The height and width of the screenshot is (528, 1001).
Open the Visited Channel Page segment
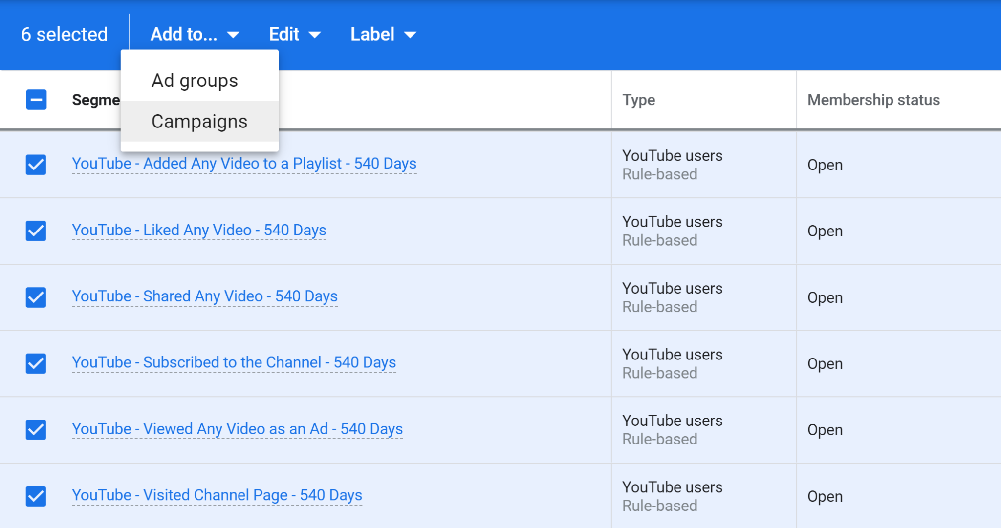point(217,495)
